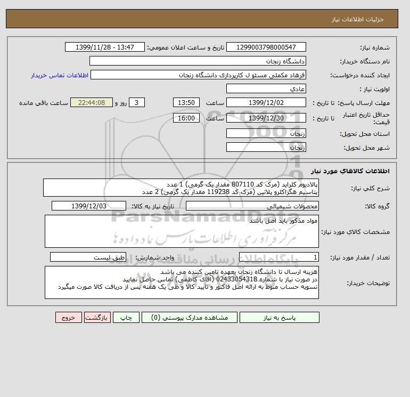Image resolution: width=410 pixels, height=397 pixels.
Task: Click the priority field عادی
Action: pyautogui.click(x=266, y=88)
